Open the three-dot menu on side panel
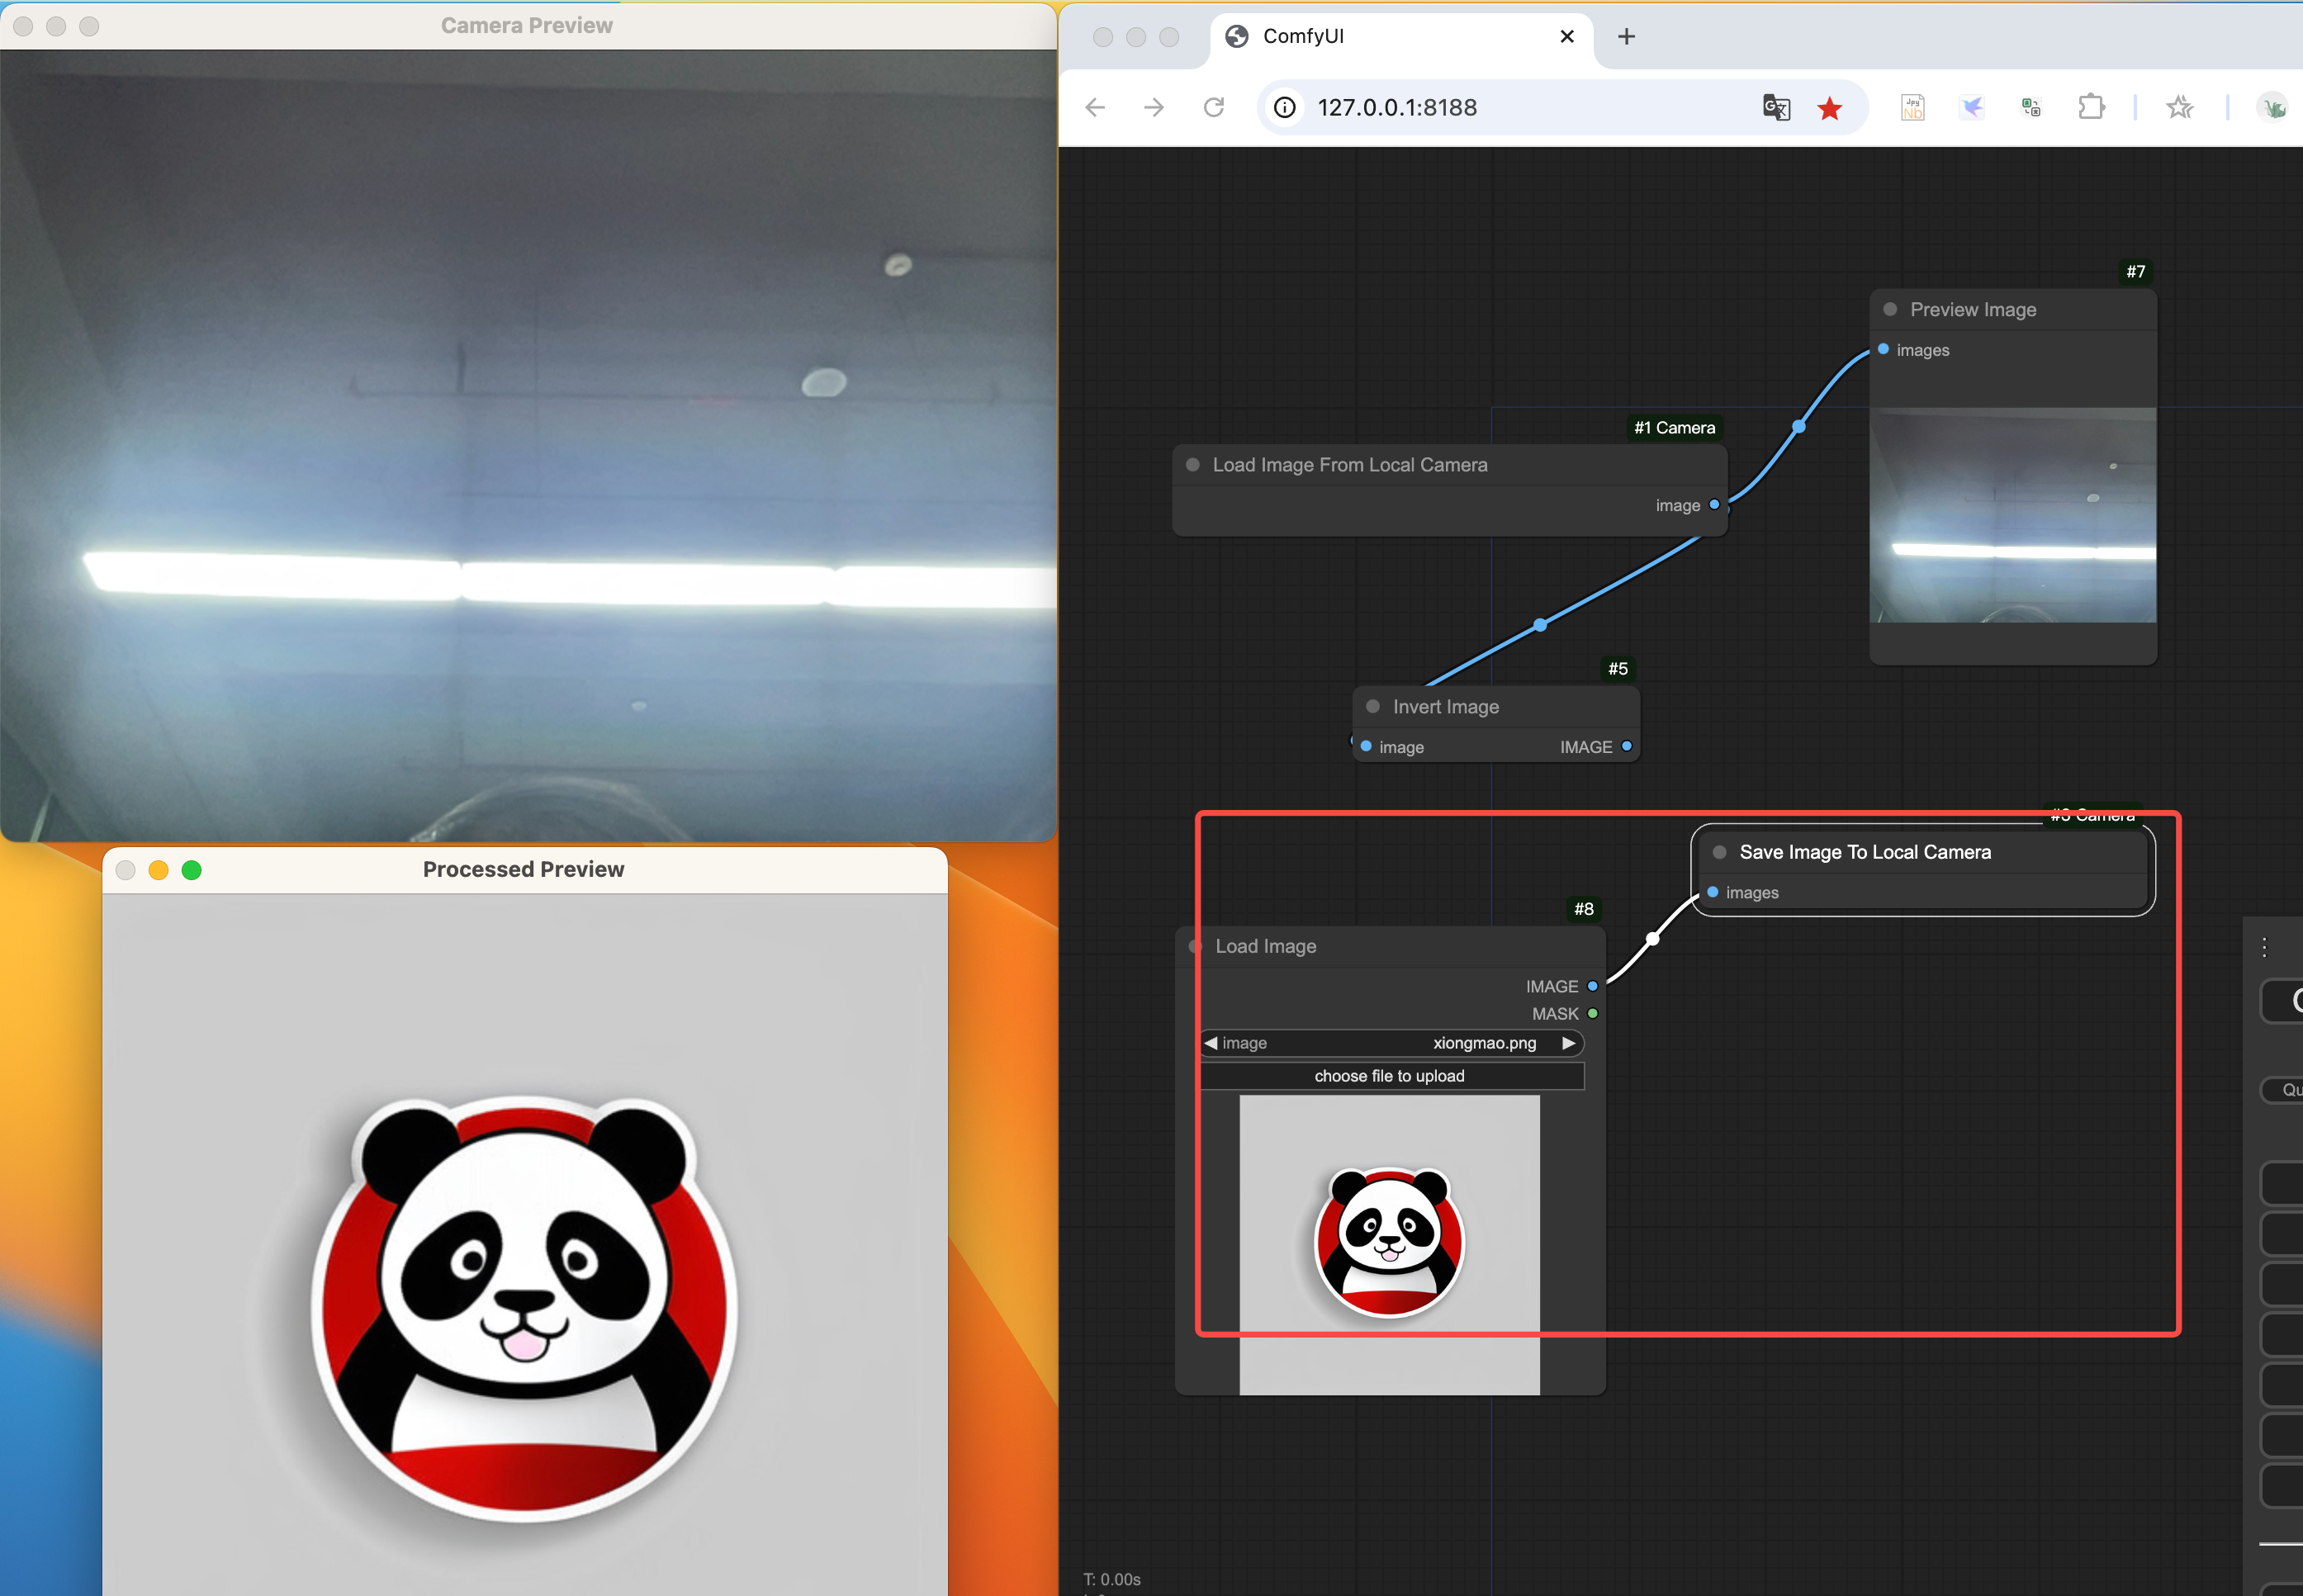 2264,947
